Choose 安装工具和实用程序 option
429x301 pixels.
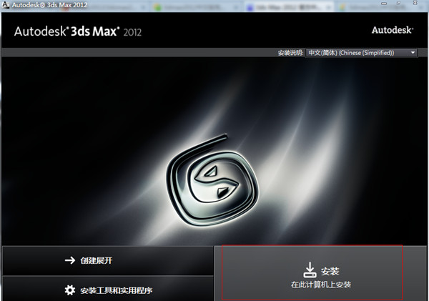(108, 289)
